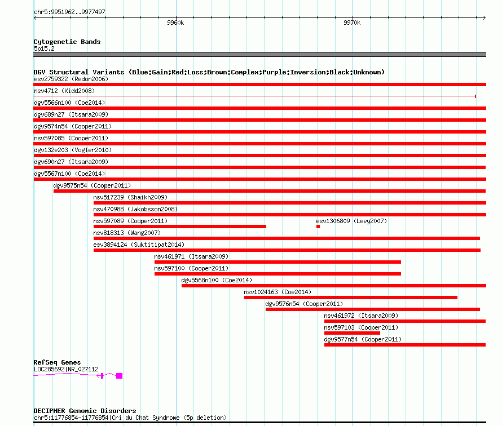Viewport: 502px width, 426px height.
Task: Open the nsv517239 (Shaikh2009) label
Action: pyautogui.click(x=130, y=197)
